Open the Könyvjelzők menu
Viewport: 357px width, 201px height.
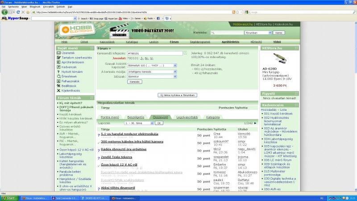click(x=48, y=7)
